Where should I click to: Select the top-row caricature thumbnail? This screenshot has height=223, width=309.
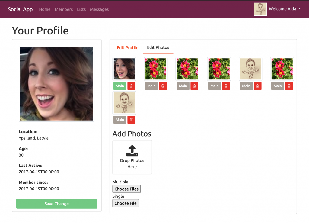[x=250, y=69]
